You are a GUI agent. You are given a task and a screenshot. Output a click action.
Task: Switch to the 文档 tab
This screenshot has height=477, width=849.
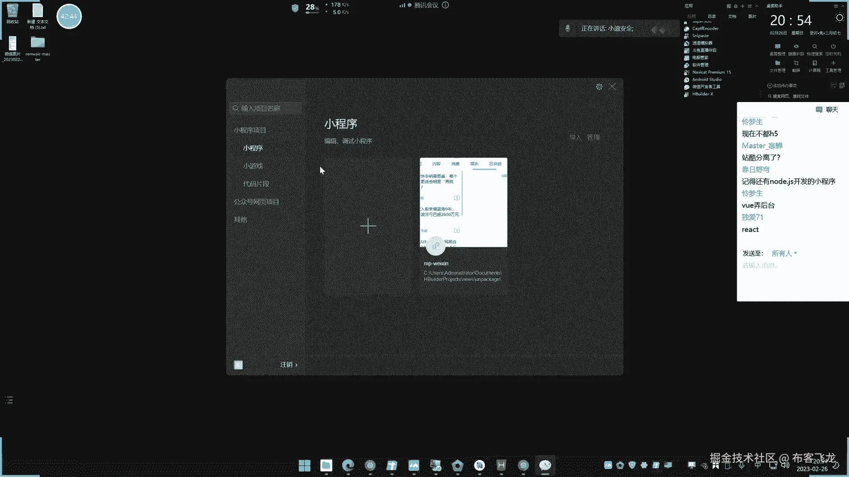point(732,16)
